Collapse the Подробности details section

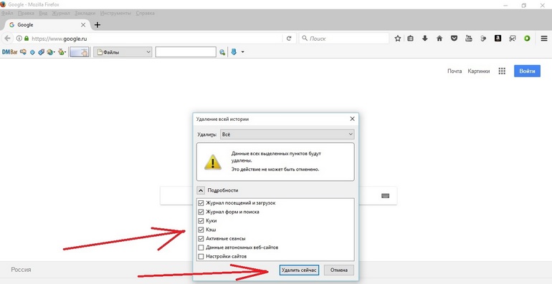[x=201, y=190]
